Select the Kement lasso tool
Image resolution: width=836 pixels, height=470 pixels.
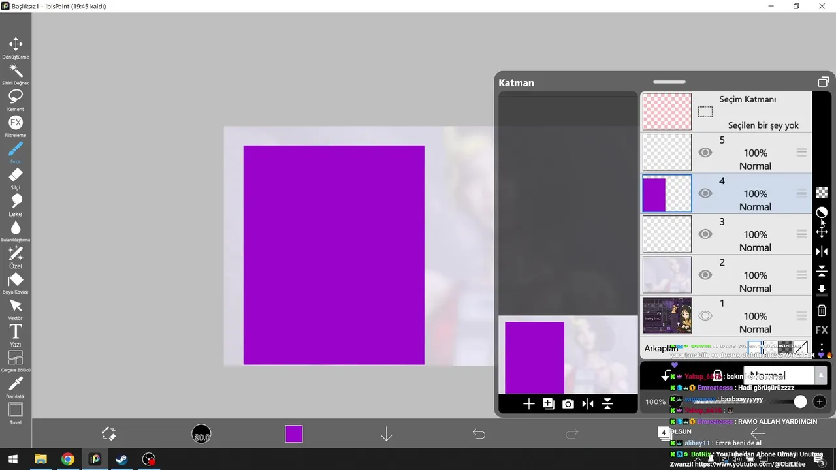point(16,100)
